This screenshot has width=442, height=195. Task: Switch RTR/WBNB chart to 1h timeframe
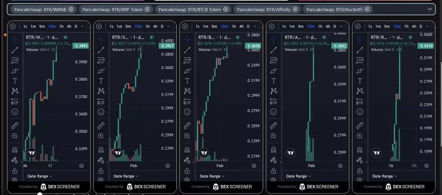[x=61, y=26]
